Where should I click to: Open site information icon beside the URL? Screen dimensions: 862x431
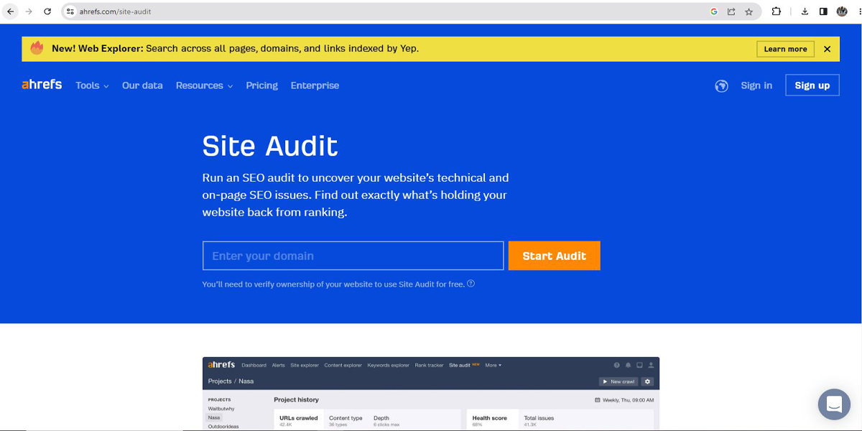click(x=70, y=11)
